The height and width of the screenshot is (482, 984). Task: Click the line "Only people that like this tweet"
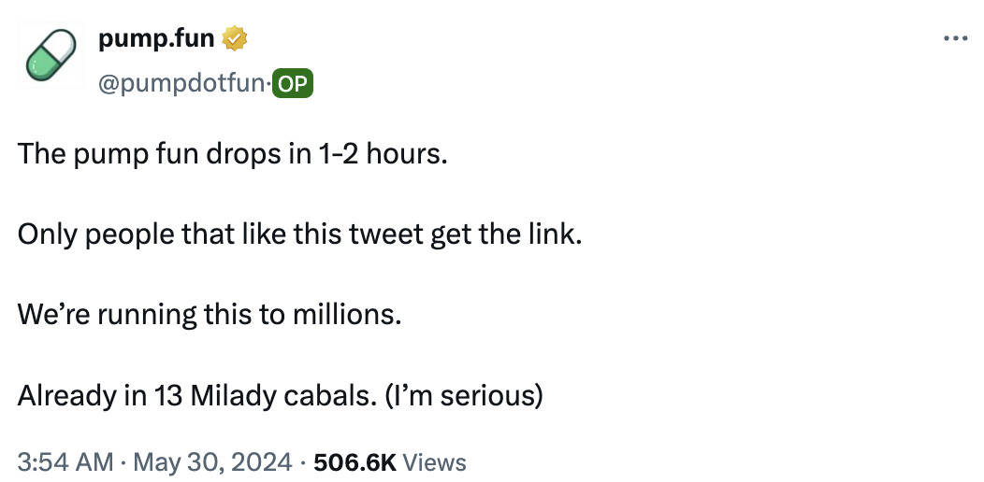tap(299, 234)
